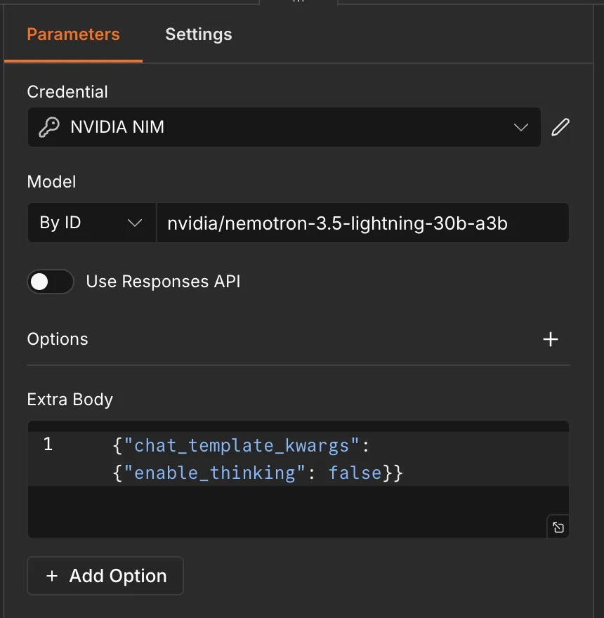Screen dimensions: 604x618
Task: Switch to the Parameters tab
Action: point(73,34)
